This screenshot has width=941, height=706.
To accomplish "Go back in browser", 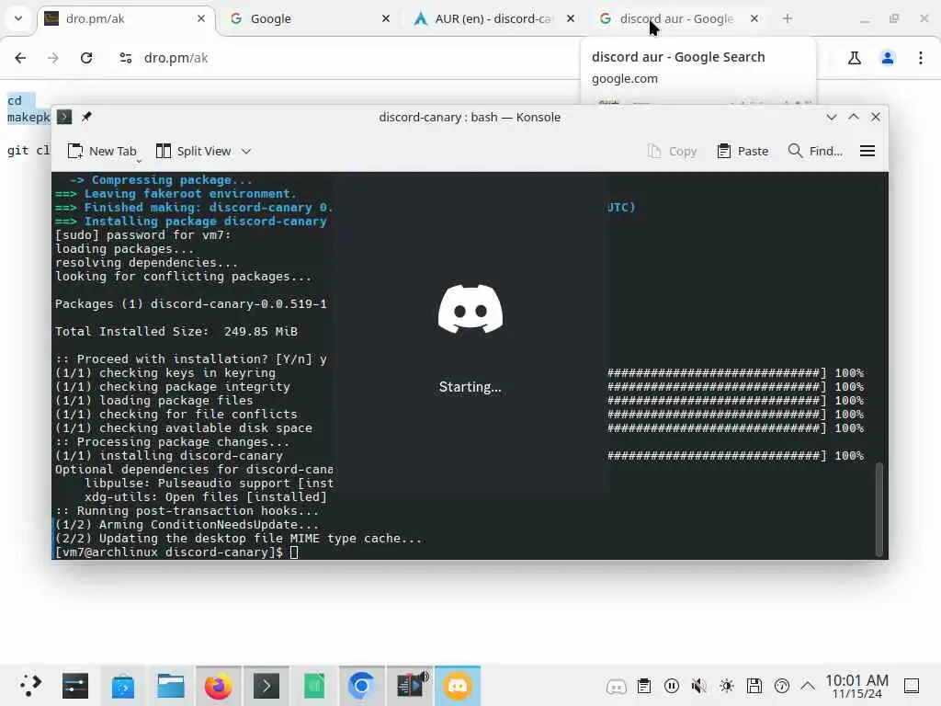I will (20, 58).
